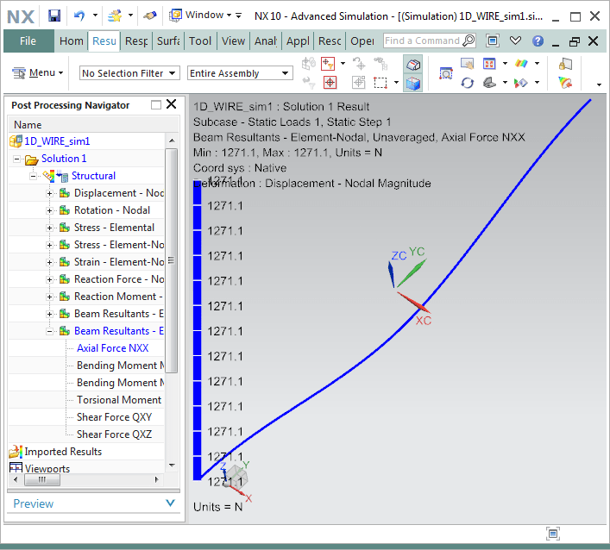610x550 pixels.
Task: Expand the Rotation - Nodal result node
Action: tap(49, 210)
